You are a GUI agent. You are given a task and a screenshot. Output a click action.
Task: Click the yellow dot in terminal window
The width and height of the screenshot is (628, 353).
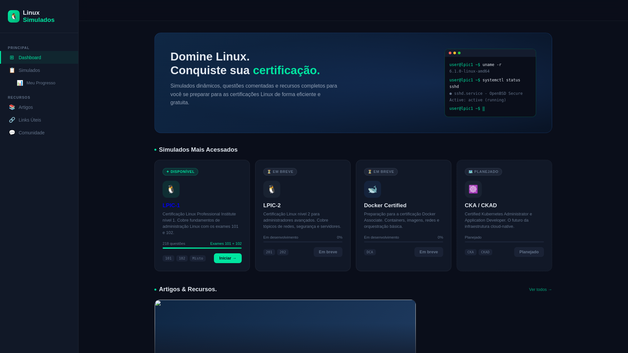[455, 53]
